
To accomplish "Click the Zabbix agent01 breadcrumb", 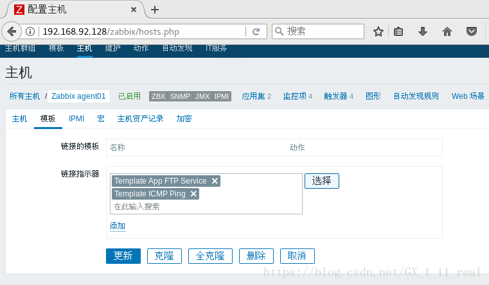I will (x=78, y=96).
